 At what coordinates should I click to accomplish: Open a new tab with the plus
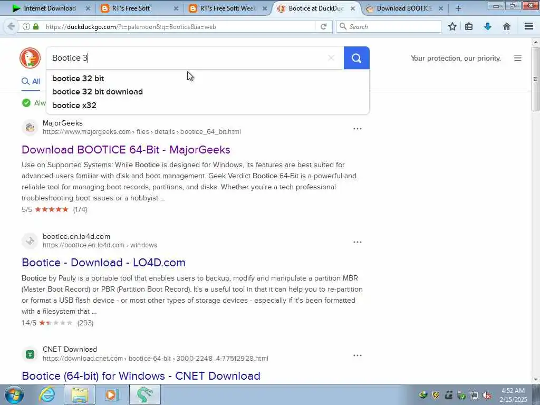(x=458, y=8)
